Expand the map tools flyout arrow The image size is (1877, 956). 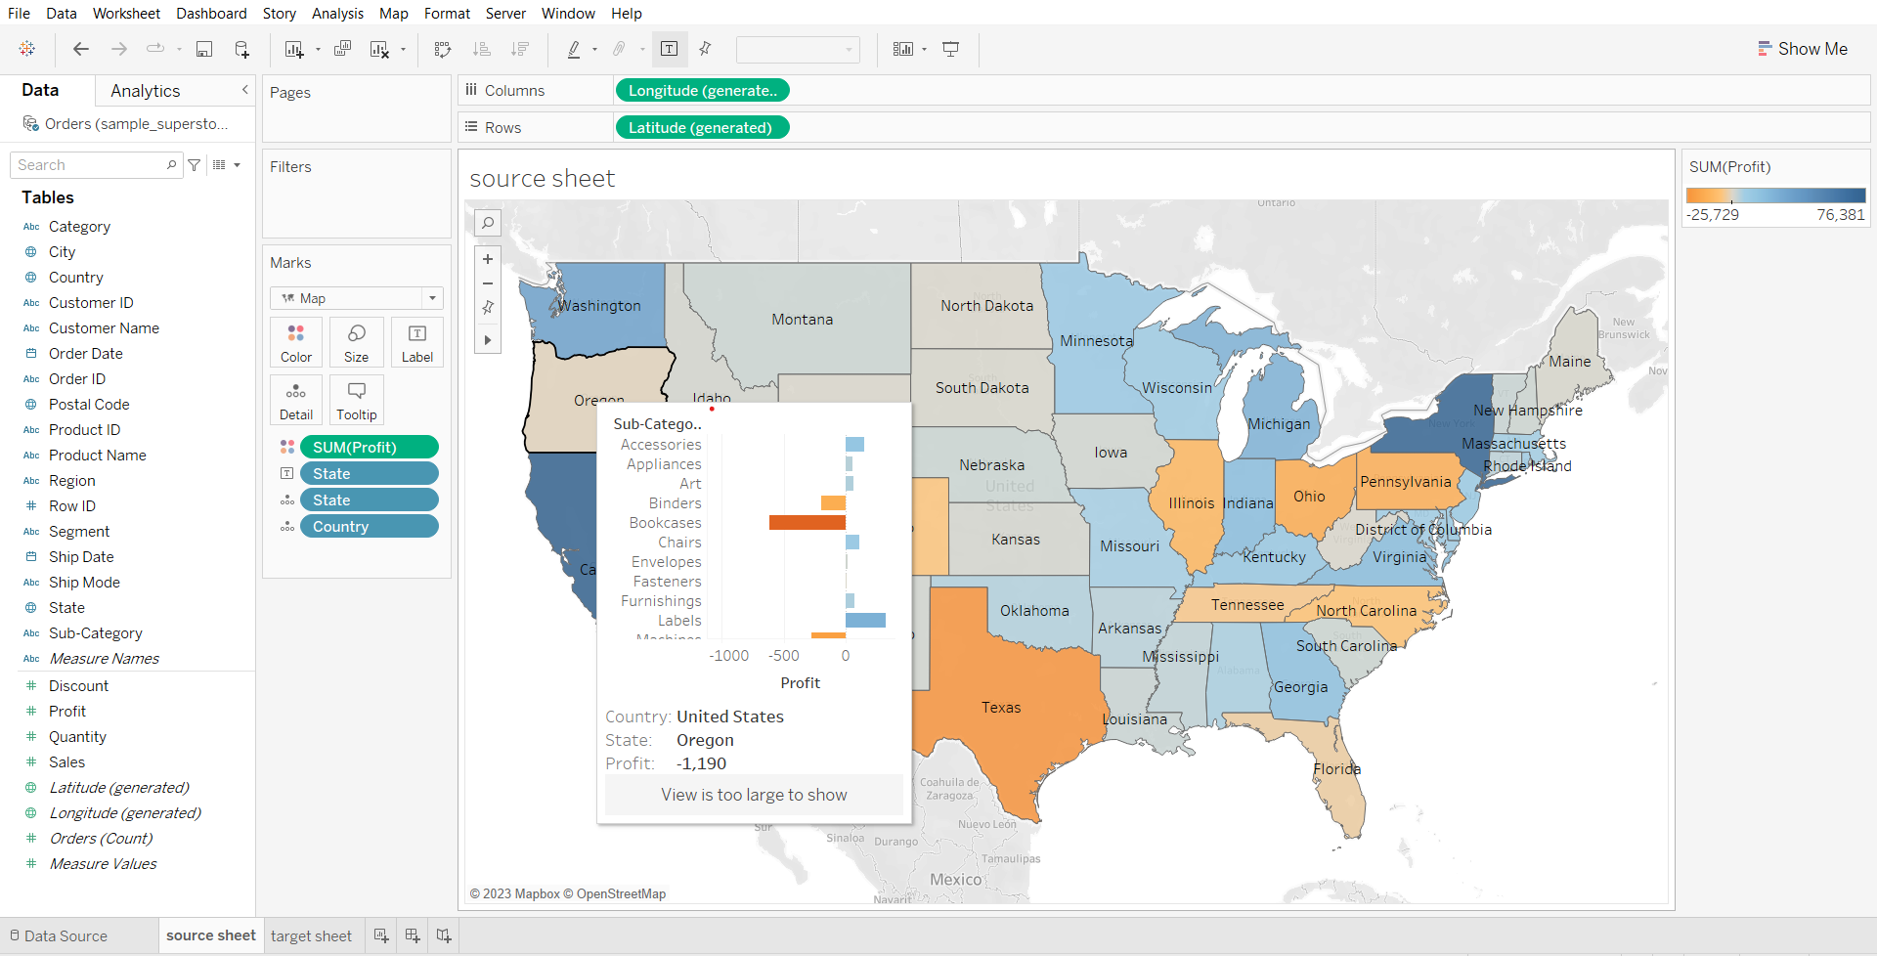(487, 340)
